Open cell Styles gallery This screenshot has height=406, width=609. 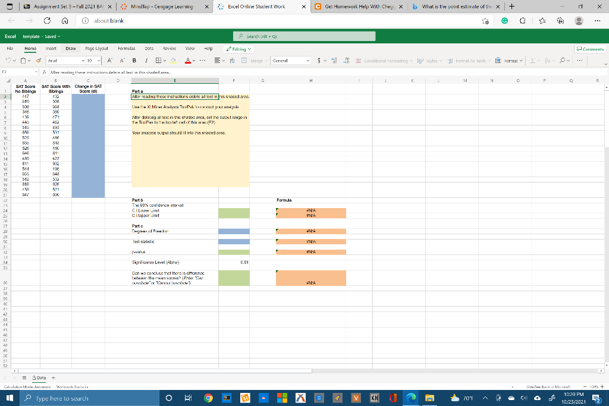click(430, 61)
